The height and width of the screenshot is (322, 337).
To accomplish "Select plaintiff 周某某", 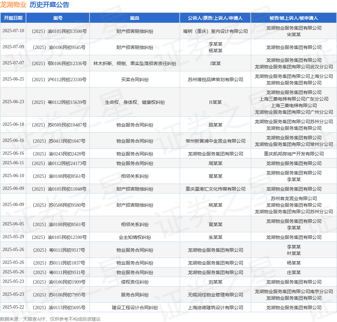I will click(215, 164).
